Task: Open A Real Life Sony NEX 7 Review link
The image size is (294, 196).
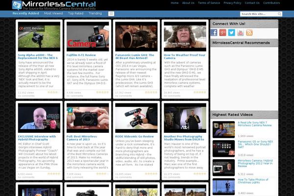Action: coord(254,124)
